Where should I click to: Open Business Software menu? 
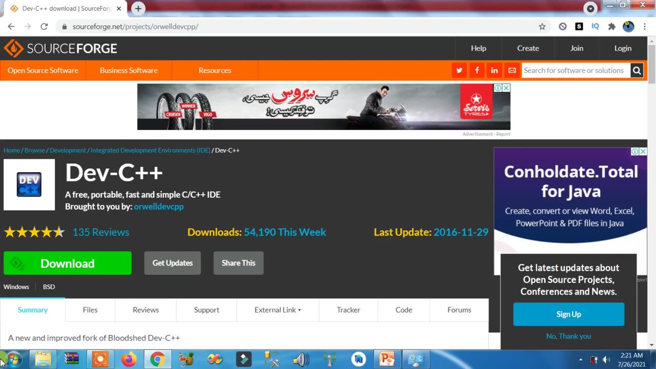pyautogui.click(x=129, y=70)
